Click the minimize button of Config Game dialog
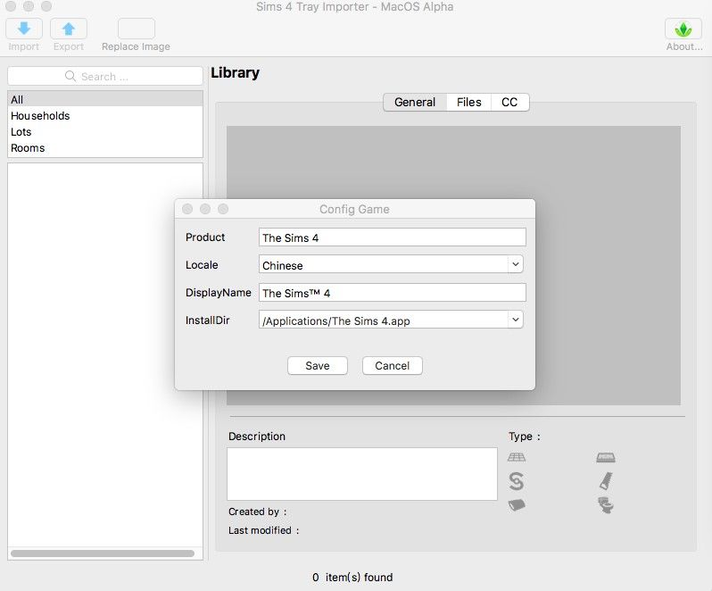The height and width of the screenshot is (591, 712). click(205, 209)
